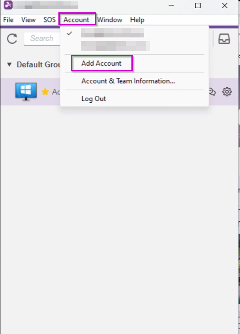Collapse the Default Group triangle
The width and height of the screenshot is (240, 334).
(10, 64)
